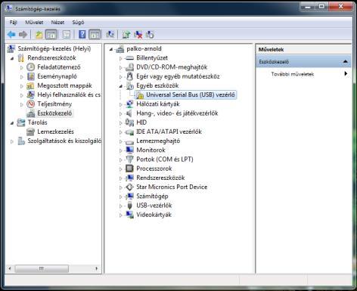357x291 pixels.
Task: Open the Nézet menu
Action: tap(57, 23)
